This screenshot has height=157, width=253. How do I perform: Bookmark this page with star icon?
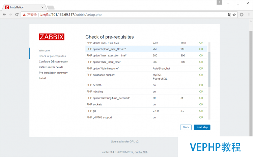click(234, 15)
